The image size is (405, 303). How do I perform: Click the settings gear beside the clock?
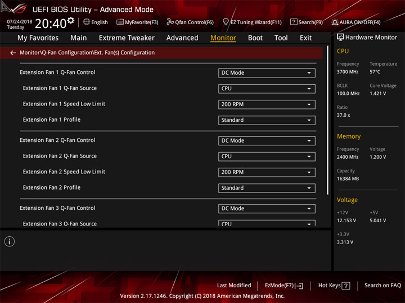pyautogui.click(x=71, y=20)
